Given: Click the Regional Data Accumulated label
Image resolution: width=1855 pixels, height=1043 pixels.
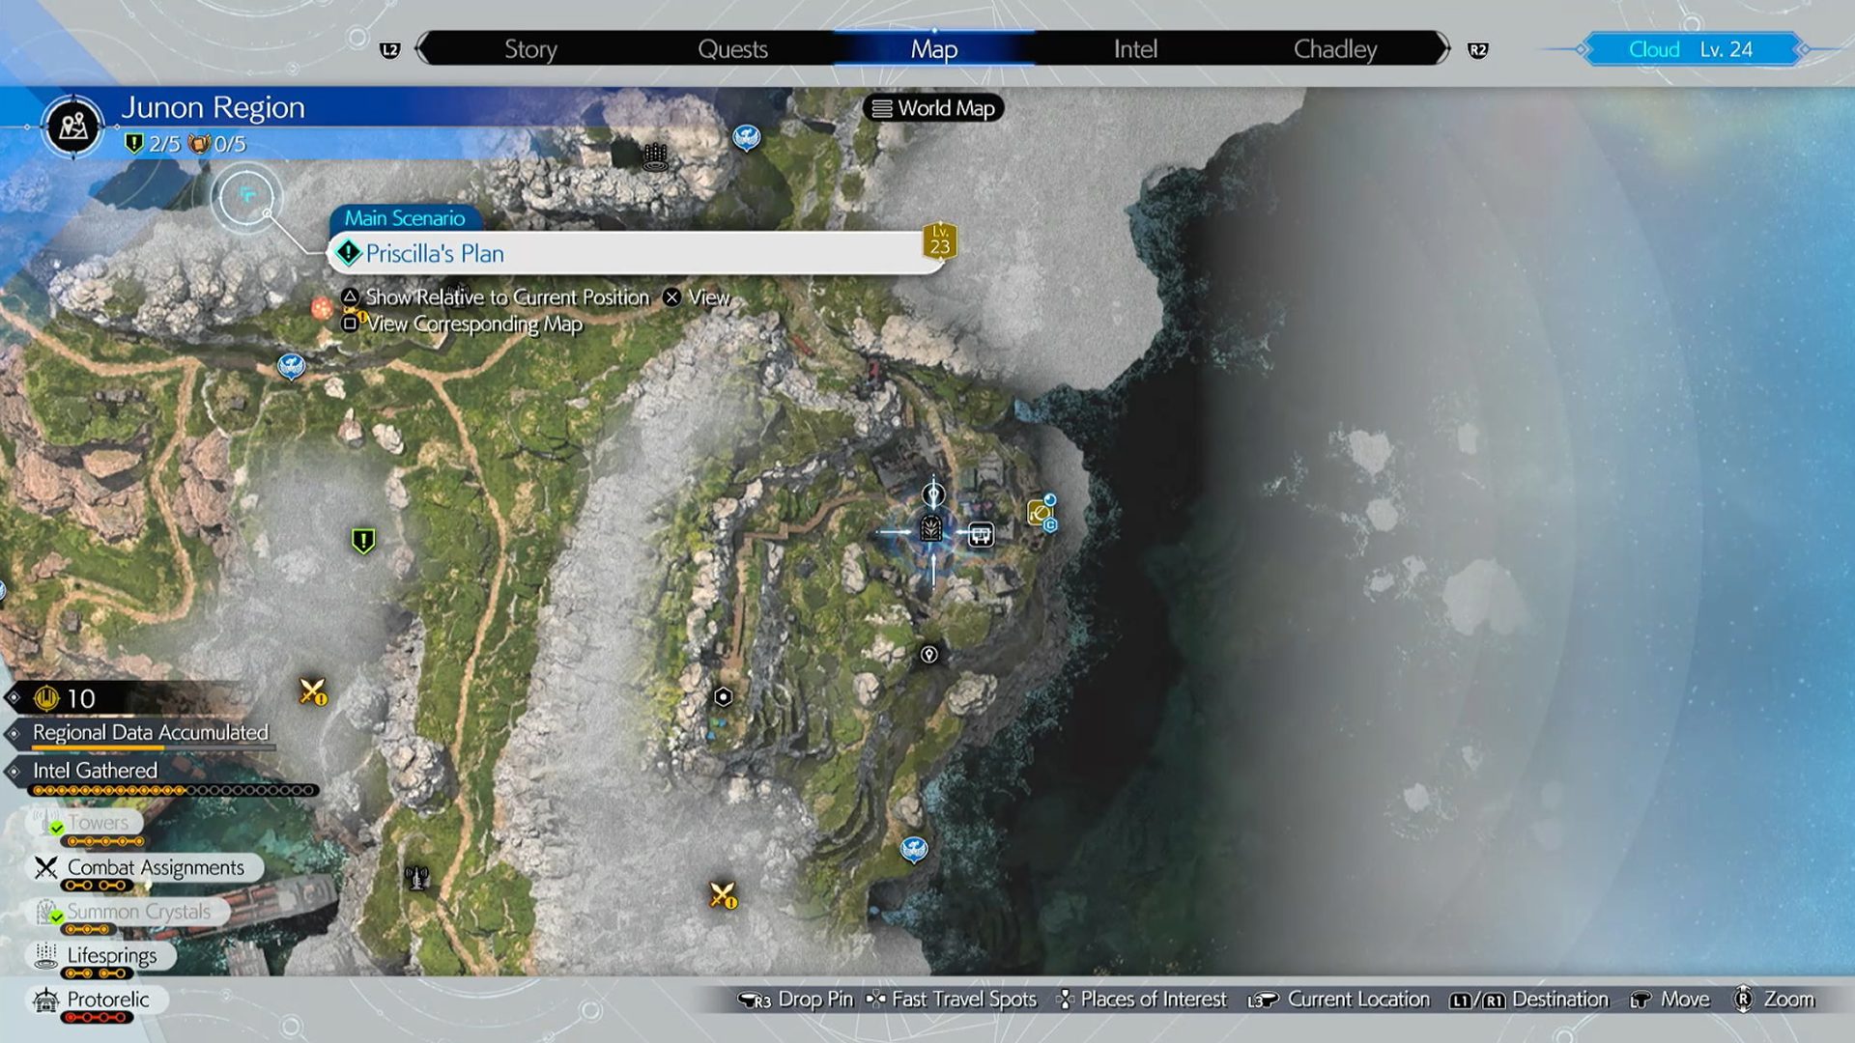Looking at the screenshot, I should tap(151, 732).
